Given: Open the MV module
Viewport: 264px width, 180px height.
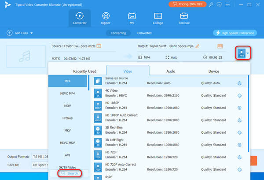Looking at the screenshot, I should 132,18.
